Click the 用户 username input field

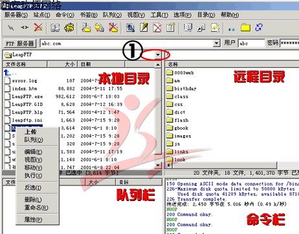coord(251,43)
